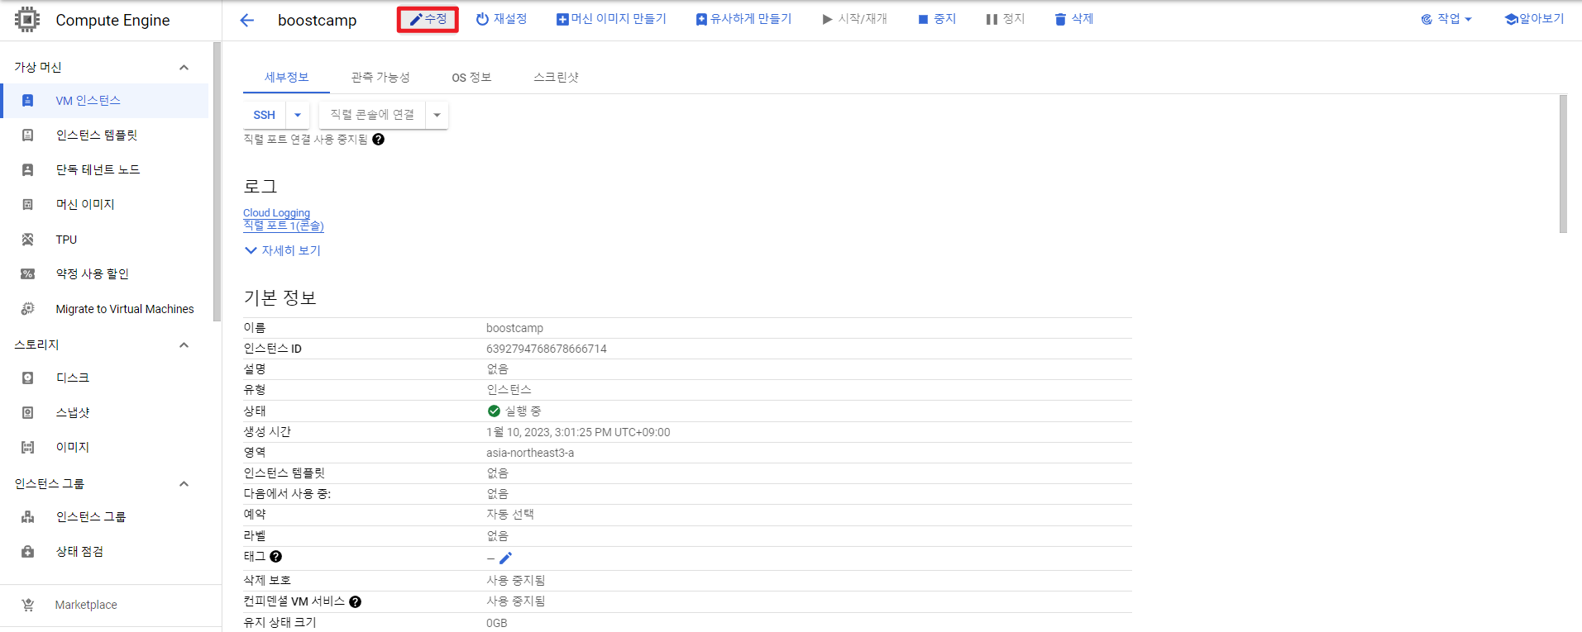The height and width of the screenshot is (632, 1582).
Task: Create a machine image with 머신 이미지 만들기
Action: [611, 19]
